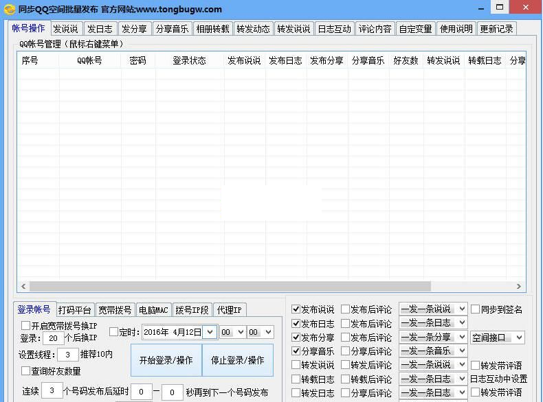The width and height of the screenshot is (543, 402).
Task: Click the 设置线程 thread count field
Action: [67, 355]
